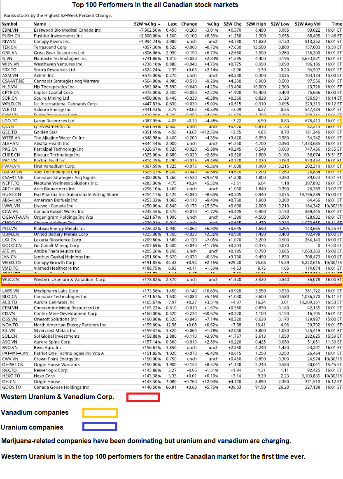Open symbol HLS.VN

click(9, 87)
